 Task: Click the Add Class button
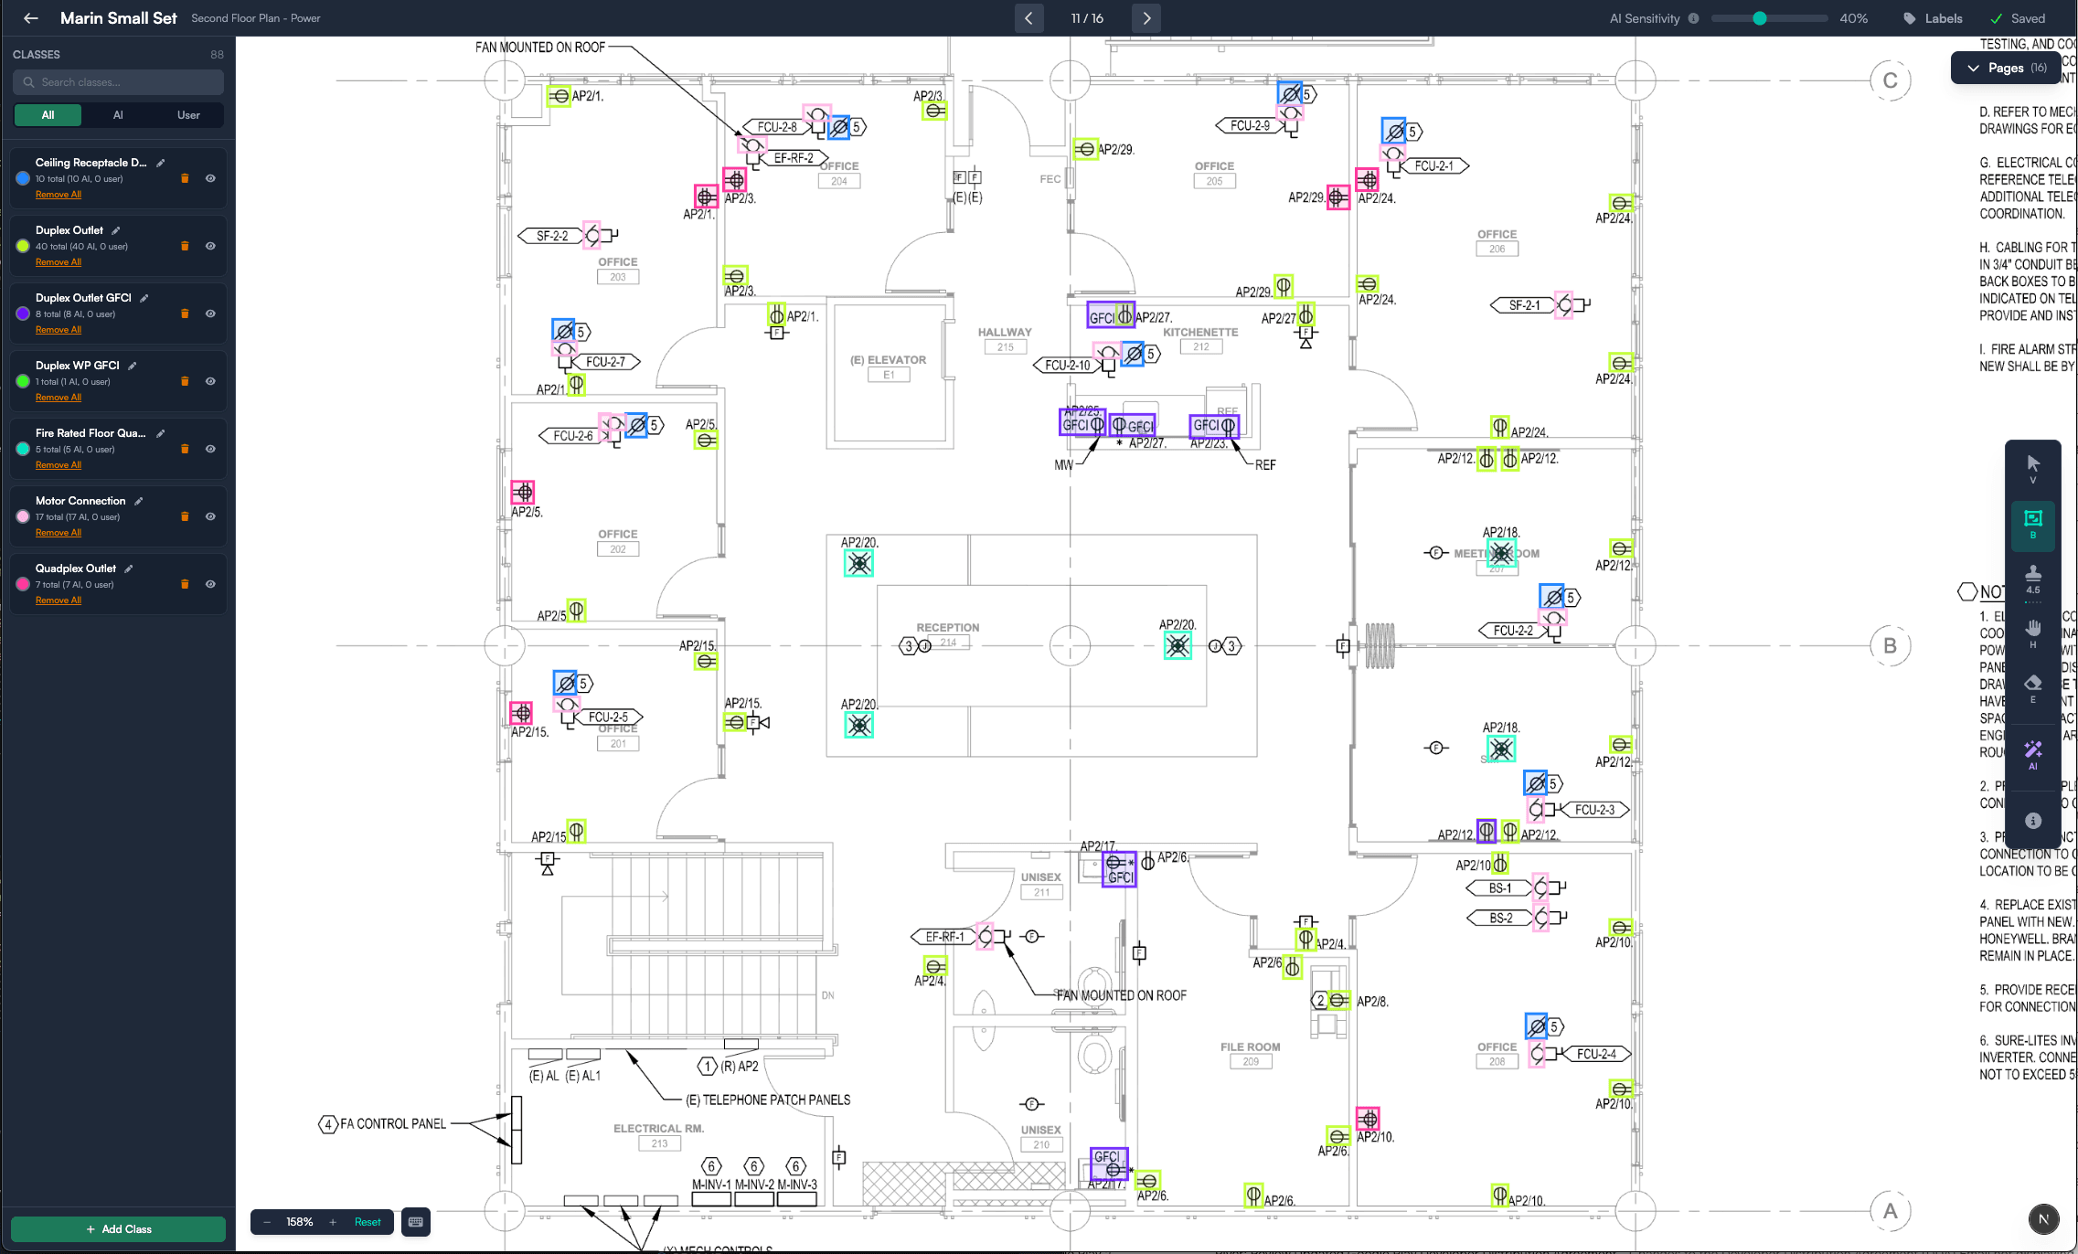click(x=118, y=1229)
